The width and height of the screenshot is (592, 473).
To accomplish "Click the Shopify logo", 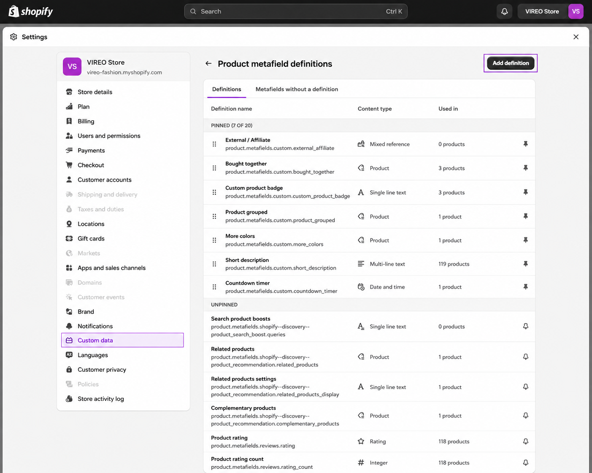I will coord(30,11).
